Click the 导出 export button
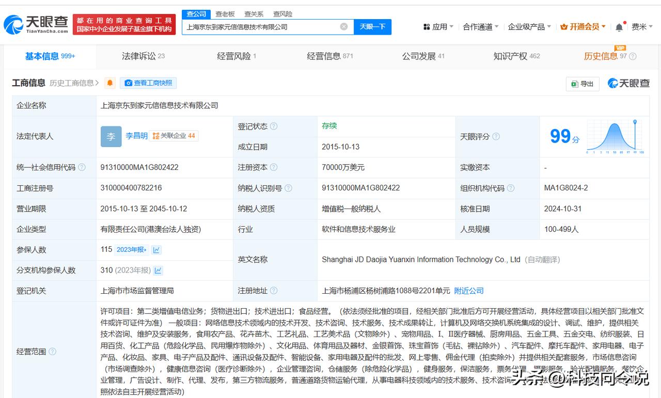This screenshot has width=661, height=398. click(x=582, y=84)
